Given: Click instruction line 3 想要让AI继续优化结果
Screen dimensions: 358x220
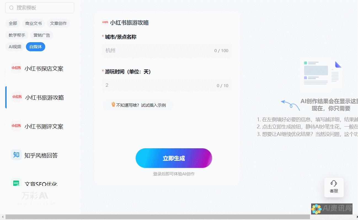Looking at the screenshot, I should [307, 134].
